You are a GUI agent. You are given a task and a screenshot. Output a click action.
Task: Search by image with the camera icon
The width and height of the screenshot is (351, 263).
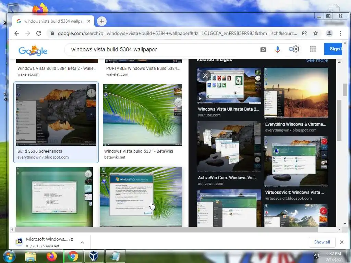coord(263,49)
